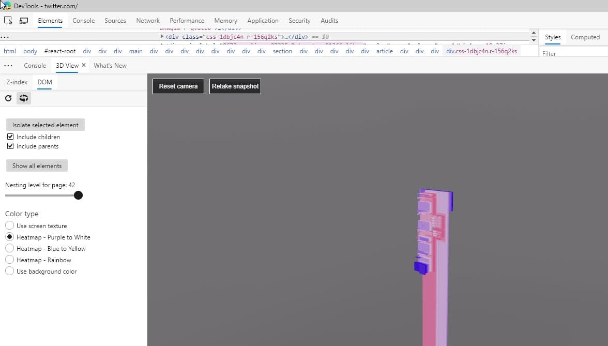Select div.css-1dbjc4n.r-156q2ks breadcrumb

(x=482, y=51)
